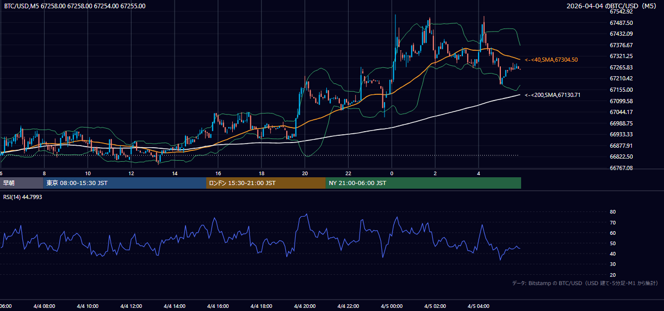This screenshot has height=311, width=664.
Task: Click the Bitstamp data source note
Action: pyautogui.click(x=585, y=283)
